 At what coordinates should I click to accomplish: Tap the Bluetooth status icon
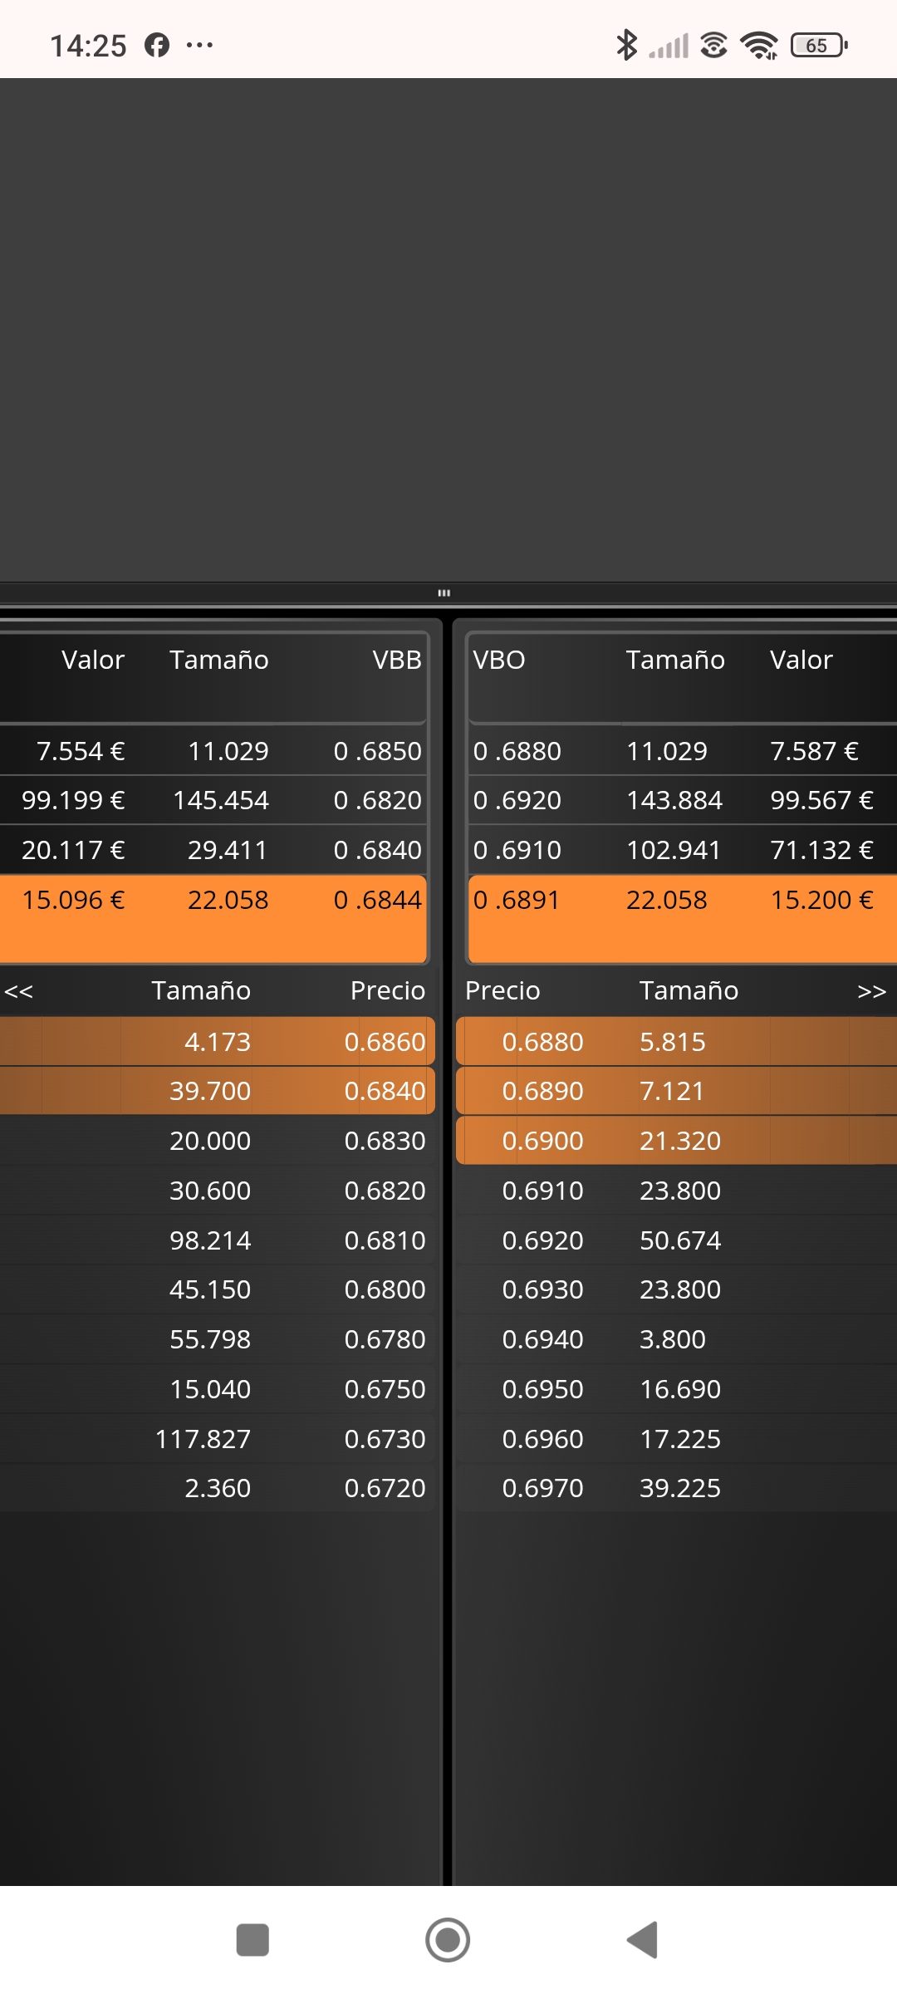tap(626, 45)
